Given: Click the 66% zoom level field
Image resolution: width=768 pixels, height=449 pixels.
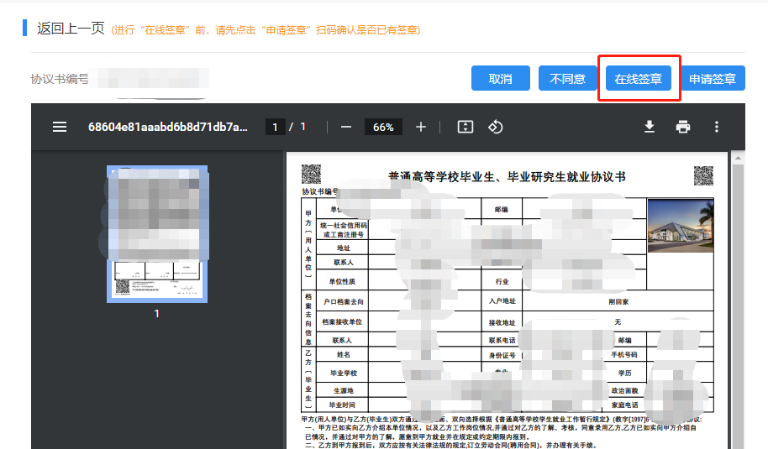Looking at the screenshot, I should tap(383, 128).
